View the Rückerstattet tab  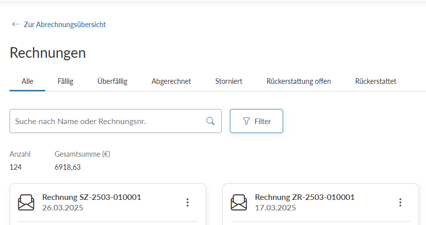tap(376, 81)
